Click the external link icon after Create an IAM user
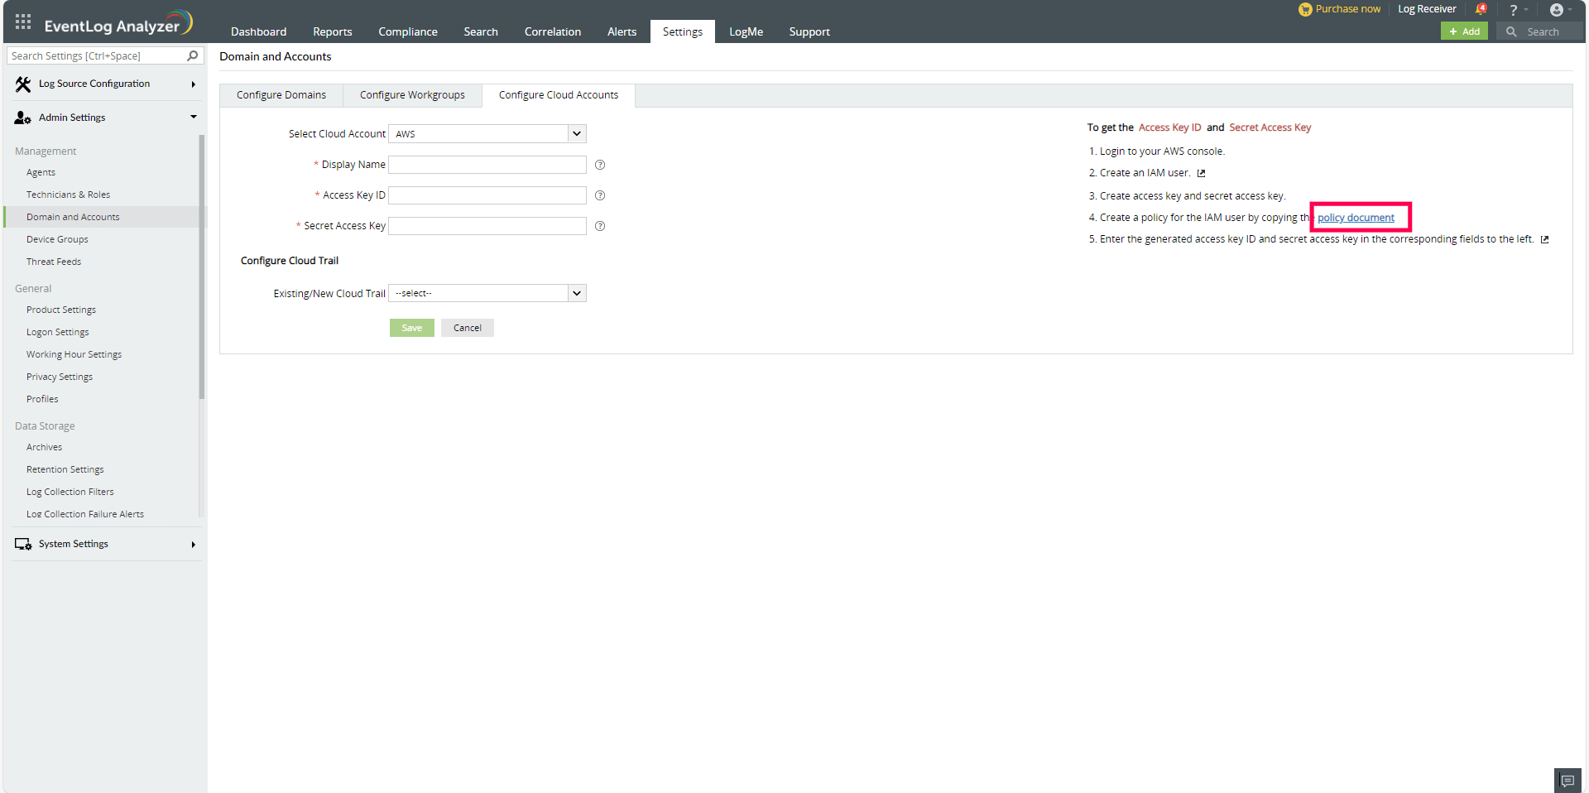 pyautogui.click(x=1202, y=173)
